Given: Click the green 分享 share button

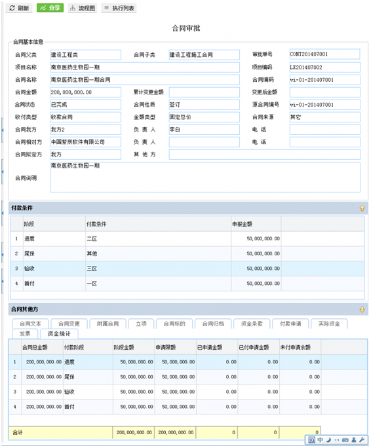Looking at the screenshot, I should pos(50,8).
